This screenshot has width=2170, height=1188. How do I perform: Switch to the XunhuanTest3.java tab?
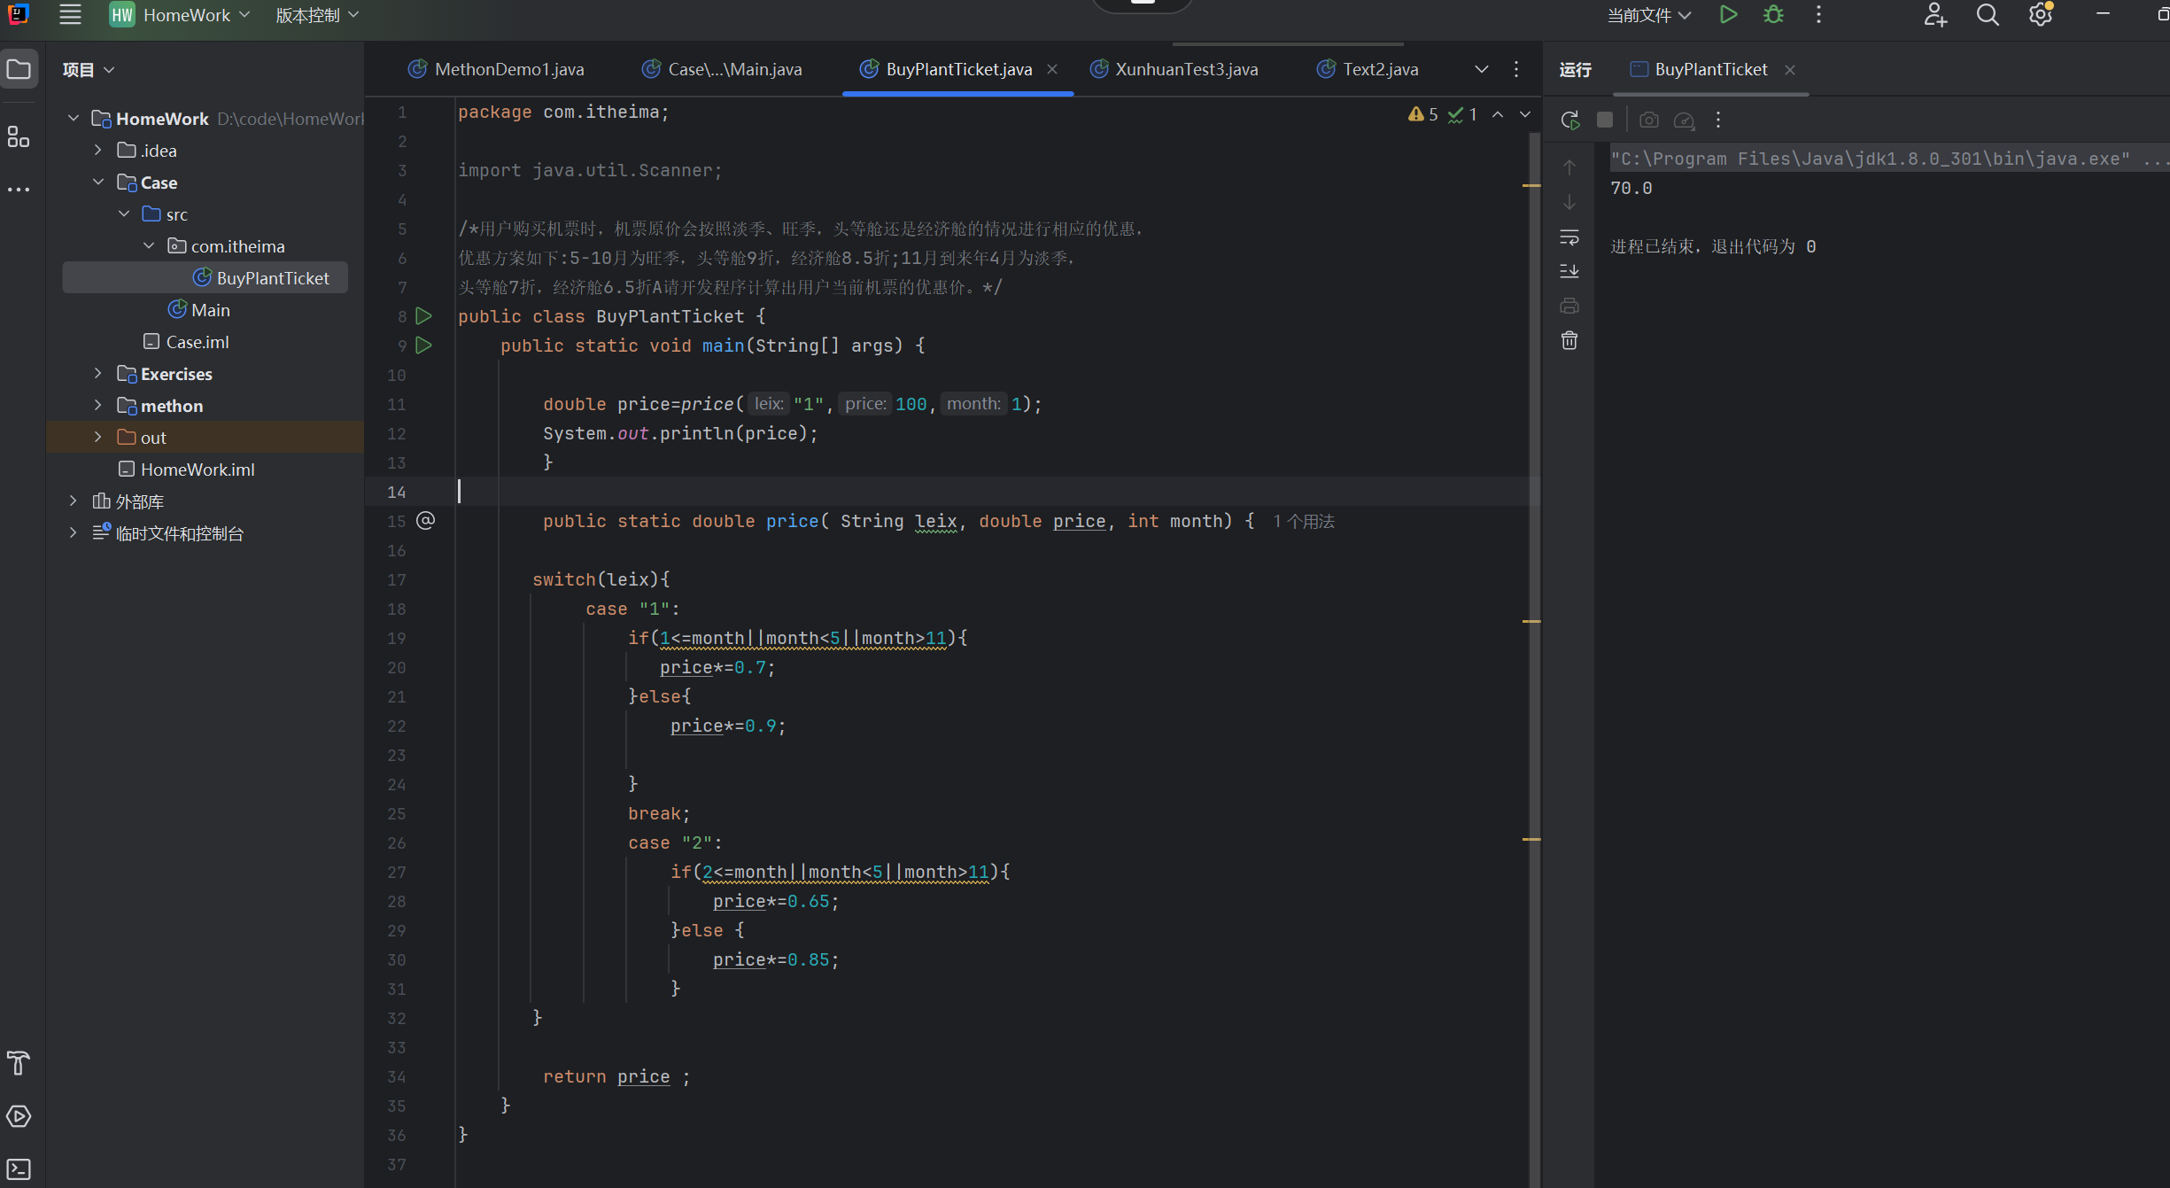pos(1185,69)
